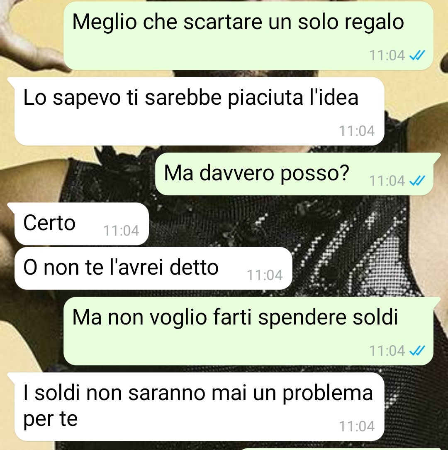Tap the timestamp on 'O non te l'avrei detto'
Image resolution: width=448 pixels, height=450 pixels.
click(x=265, y=275)
